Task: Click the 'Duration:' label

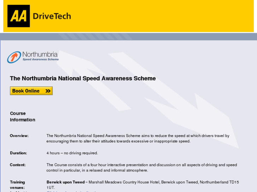Action: click(18, 153)
